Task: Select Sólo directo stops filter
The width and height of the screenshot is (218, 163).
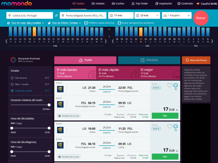Action: coord(12,78)
